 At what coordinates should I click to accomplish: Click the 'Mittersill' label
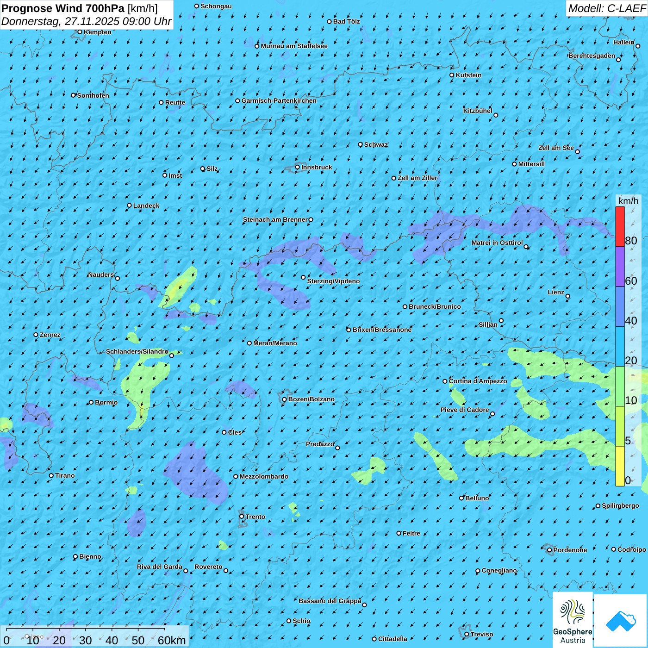coord(531,164)
